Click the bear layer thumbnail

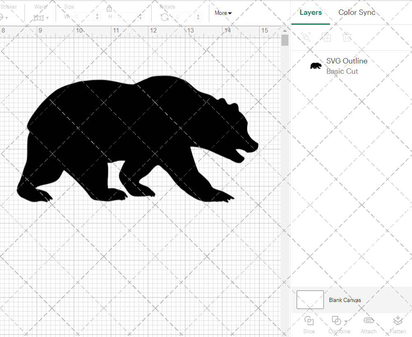(x=316, y=65)
